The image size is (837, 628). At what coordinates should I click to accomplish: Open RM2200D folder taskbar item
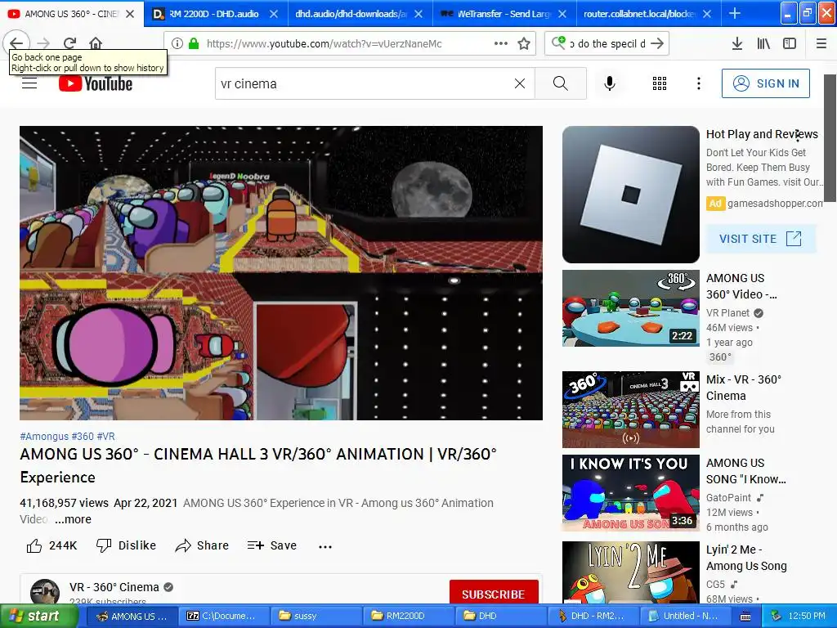(407, 617)
